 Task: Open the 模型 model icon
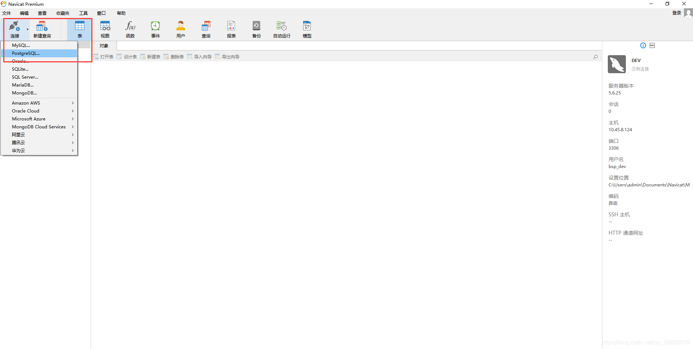pyautogui.click(x=307, y=29)
